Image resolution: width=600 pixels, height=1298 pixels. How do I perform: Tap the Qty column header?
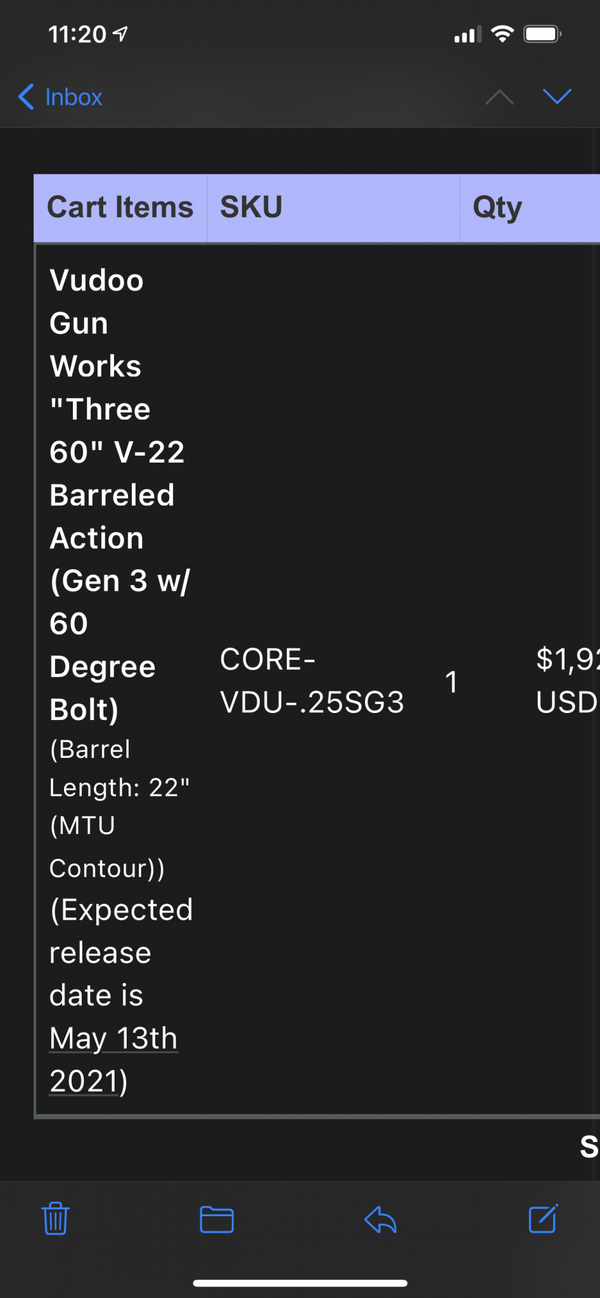[497, 207]
